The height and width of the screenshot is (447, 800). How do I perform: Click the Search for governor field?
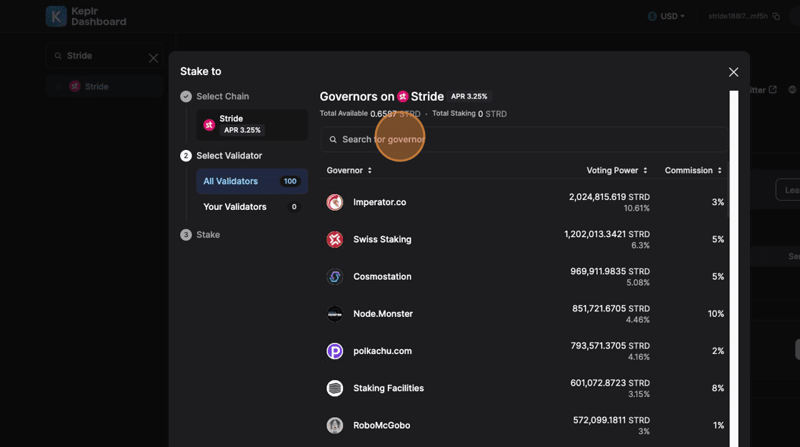pos(524,139)
